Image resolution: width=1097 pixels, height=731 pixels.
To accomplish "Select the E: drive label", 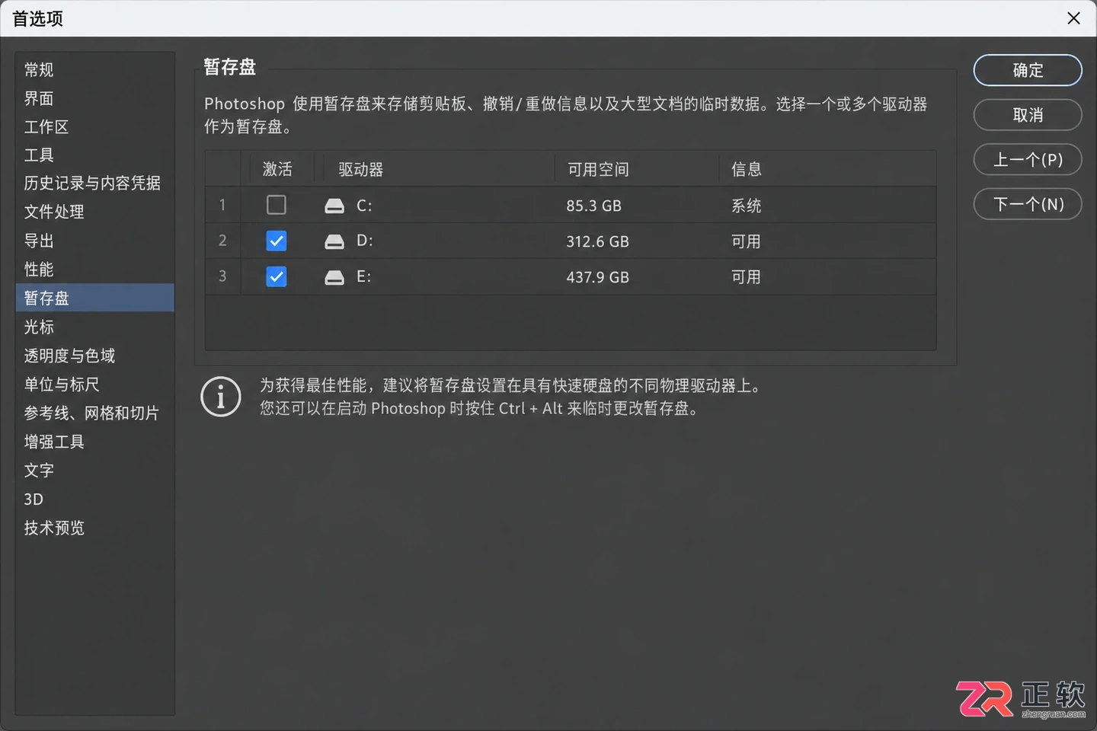I will [x=364, y=276].
